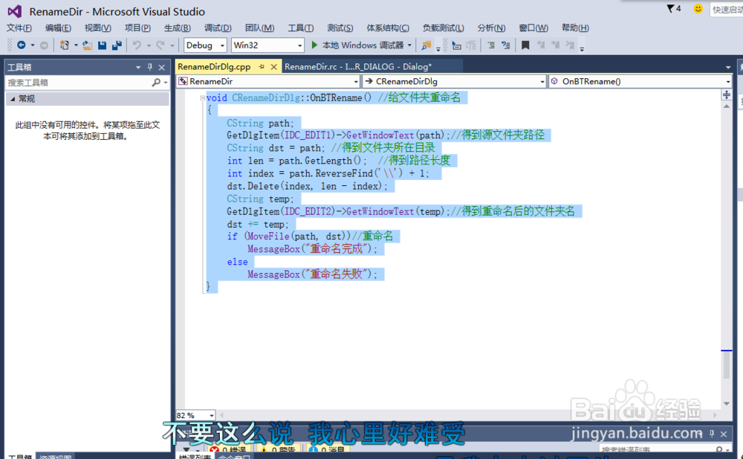Click the editor split window handle
This screenshot has width=743, height=459.
pos(727,95)
